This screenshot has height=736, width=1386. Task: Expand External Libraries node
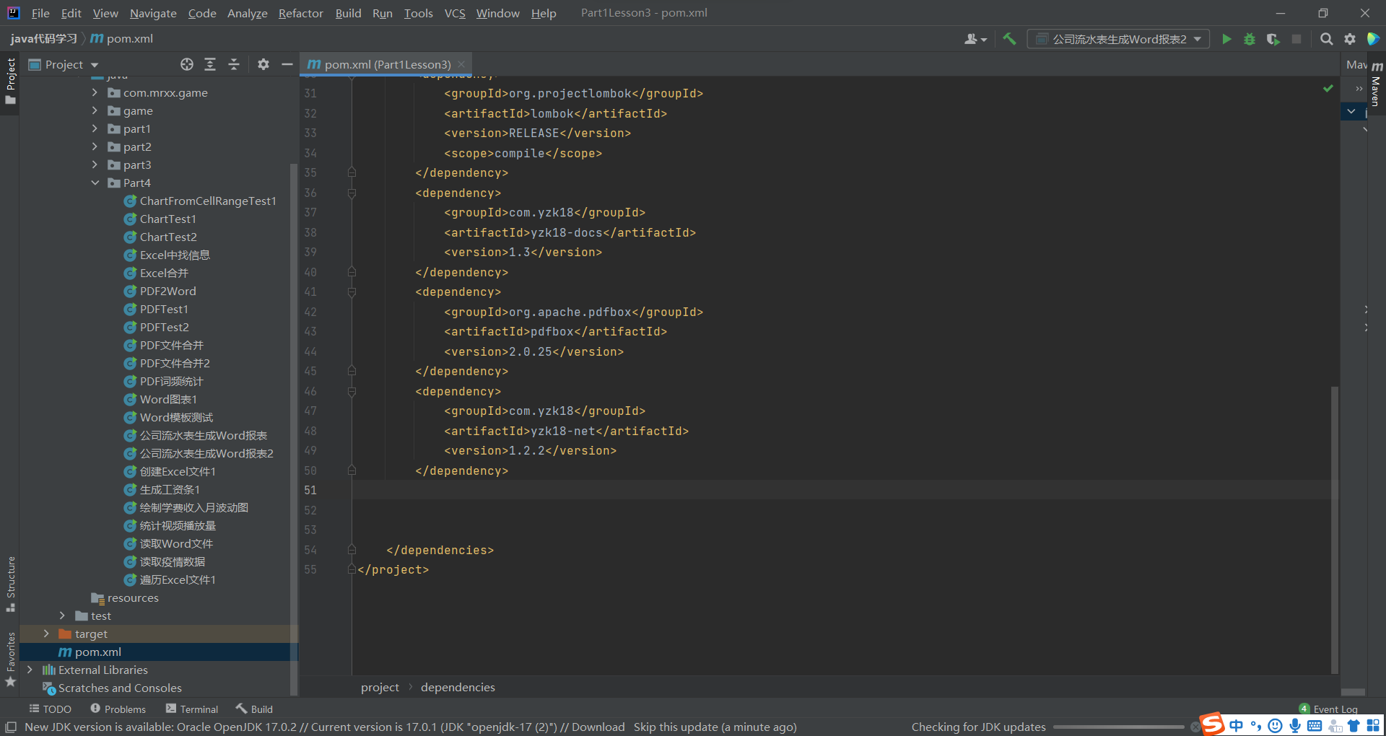point(30,670)
